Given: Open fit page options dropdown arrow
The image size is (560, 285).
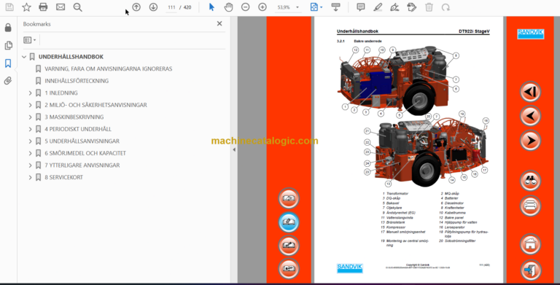Looking at the screenshot, I should [321, 7].
